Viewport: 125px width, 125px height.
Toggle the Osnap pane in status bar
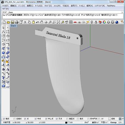113,122
